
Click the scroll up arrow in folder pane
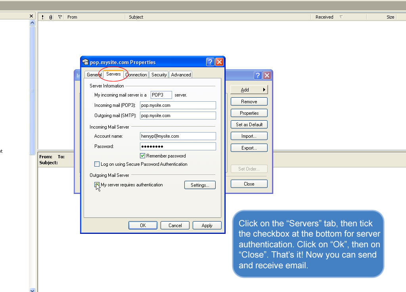pyautogui.click(x=33, y=23)
